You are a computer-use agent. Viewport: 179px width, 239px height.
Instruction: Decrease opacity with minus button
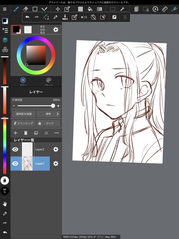pyautogui.click(x=14, y=106)
